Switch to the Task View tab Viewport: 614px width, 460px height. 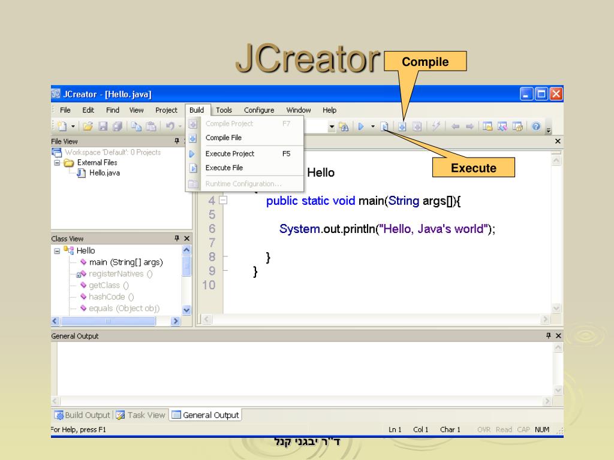point(140,415)
